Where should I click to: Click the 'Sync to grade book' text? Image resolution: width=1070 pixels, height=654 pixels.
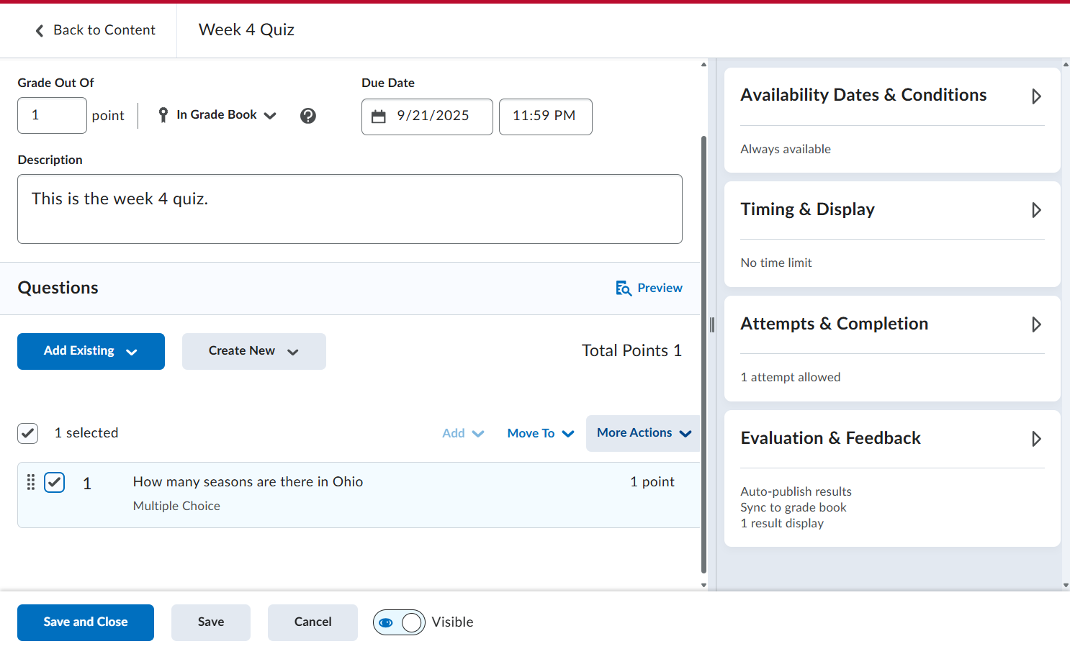pyautogui.click(x=793, y=508)
